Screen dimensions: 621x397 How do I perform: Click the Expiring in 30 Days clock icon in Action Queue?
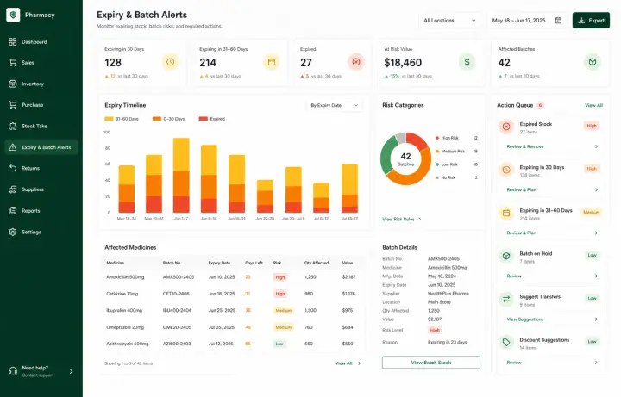(506, 170)
